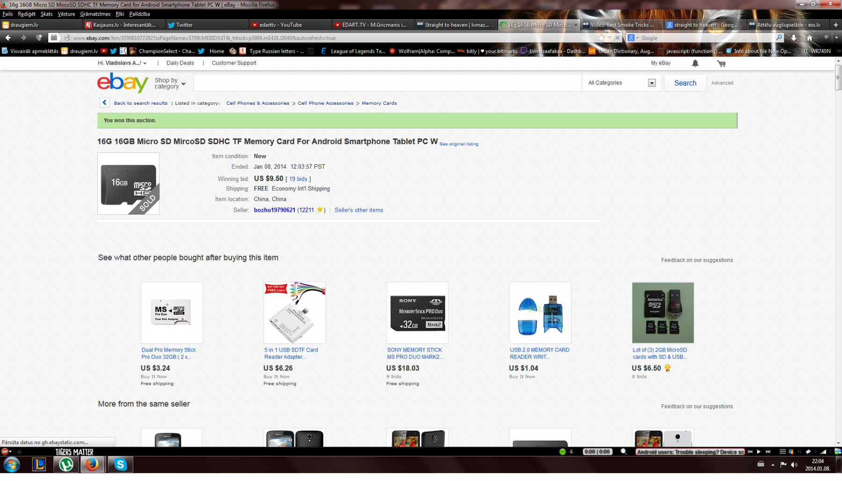Viewport: 842px width, 481px height.
Task: Click the volume speaker tray icon
Action: click(794, 464)
